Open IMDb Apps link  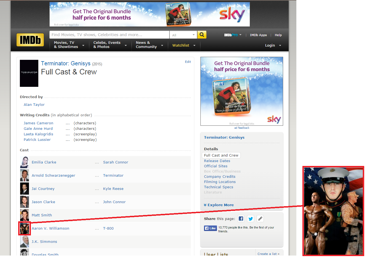coord(258,35)
